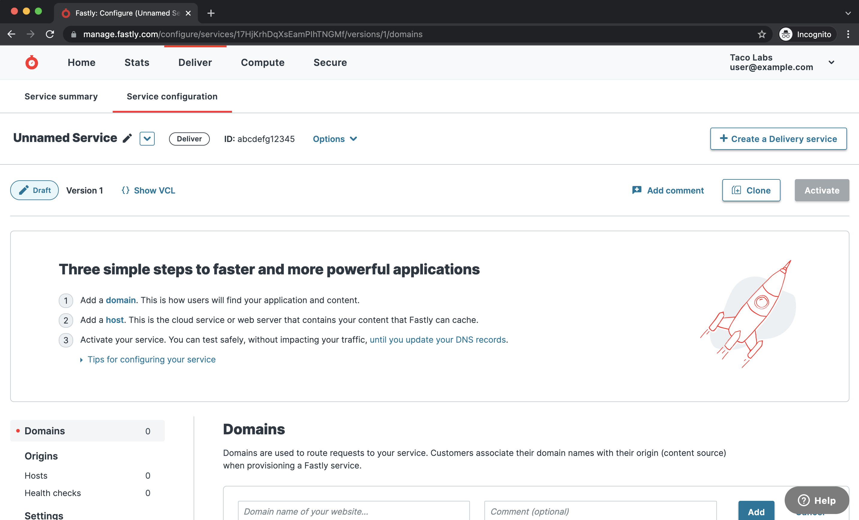
Task: Click Create a Delivery service
Action: click(778, 138)
